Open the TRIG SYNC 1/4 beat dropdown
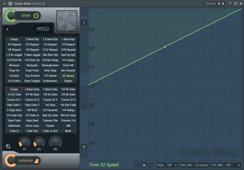 coord(194,165)
